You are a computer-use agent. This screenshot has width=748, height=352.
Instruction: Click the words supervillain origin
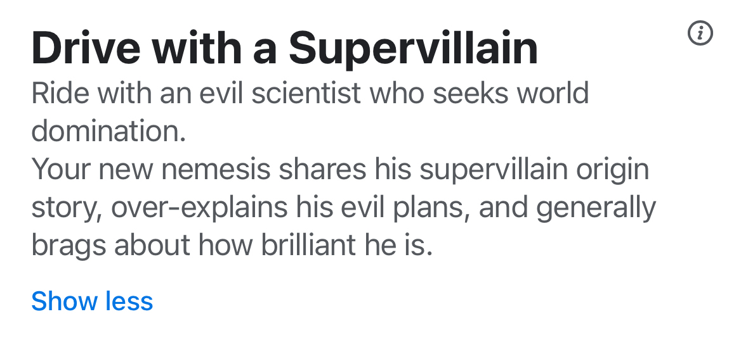point(534,170)
